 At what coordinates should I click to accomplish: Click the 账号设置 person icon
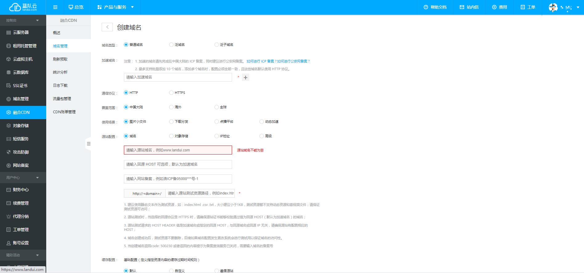[9, 243]
